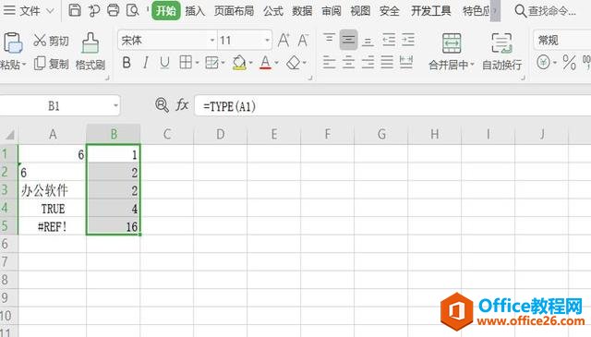
Task: Open the File (文件) menu dropdown arrow
Action: (x=50, y=11)
